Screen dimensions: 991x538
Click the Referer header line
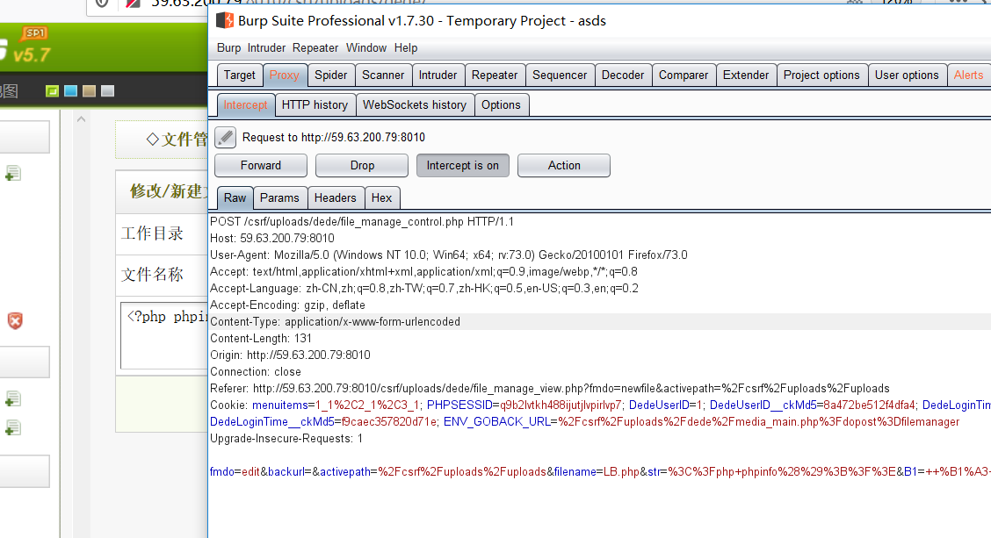(x=550, y=388)
